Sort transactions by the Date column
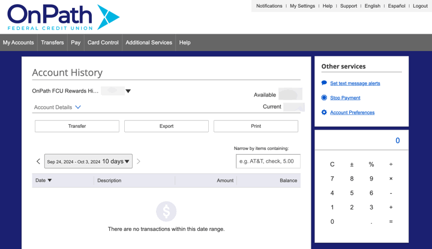The image size is (432, 249). (43, 181)
